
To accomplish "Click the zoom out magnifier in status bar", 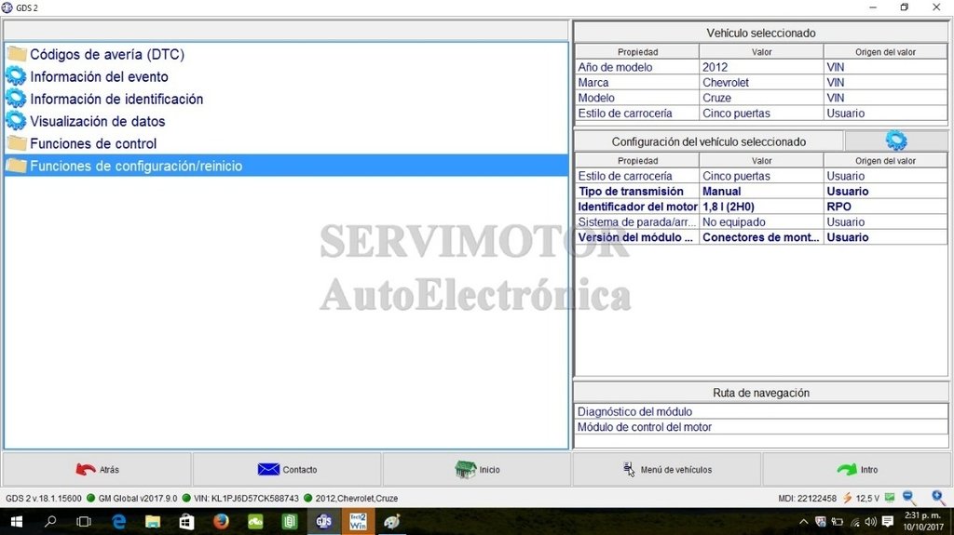I will pos(909,498).
